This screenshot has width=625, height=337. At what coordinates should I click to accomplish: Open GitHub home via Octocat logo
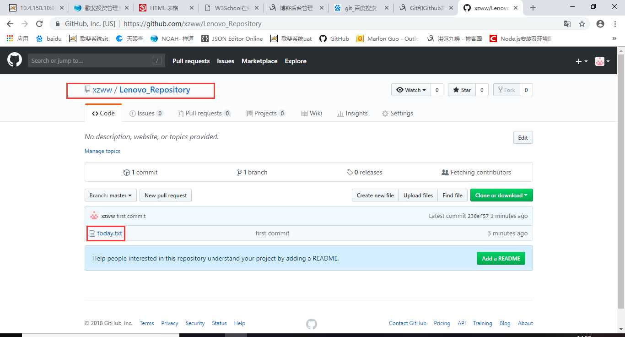coord(15,60)
